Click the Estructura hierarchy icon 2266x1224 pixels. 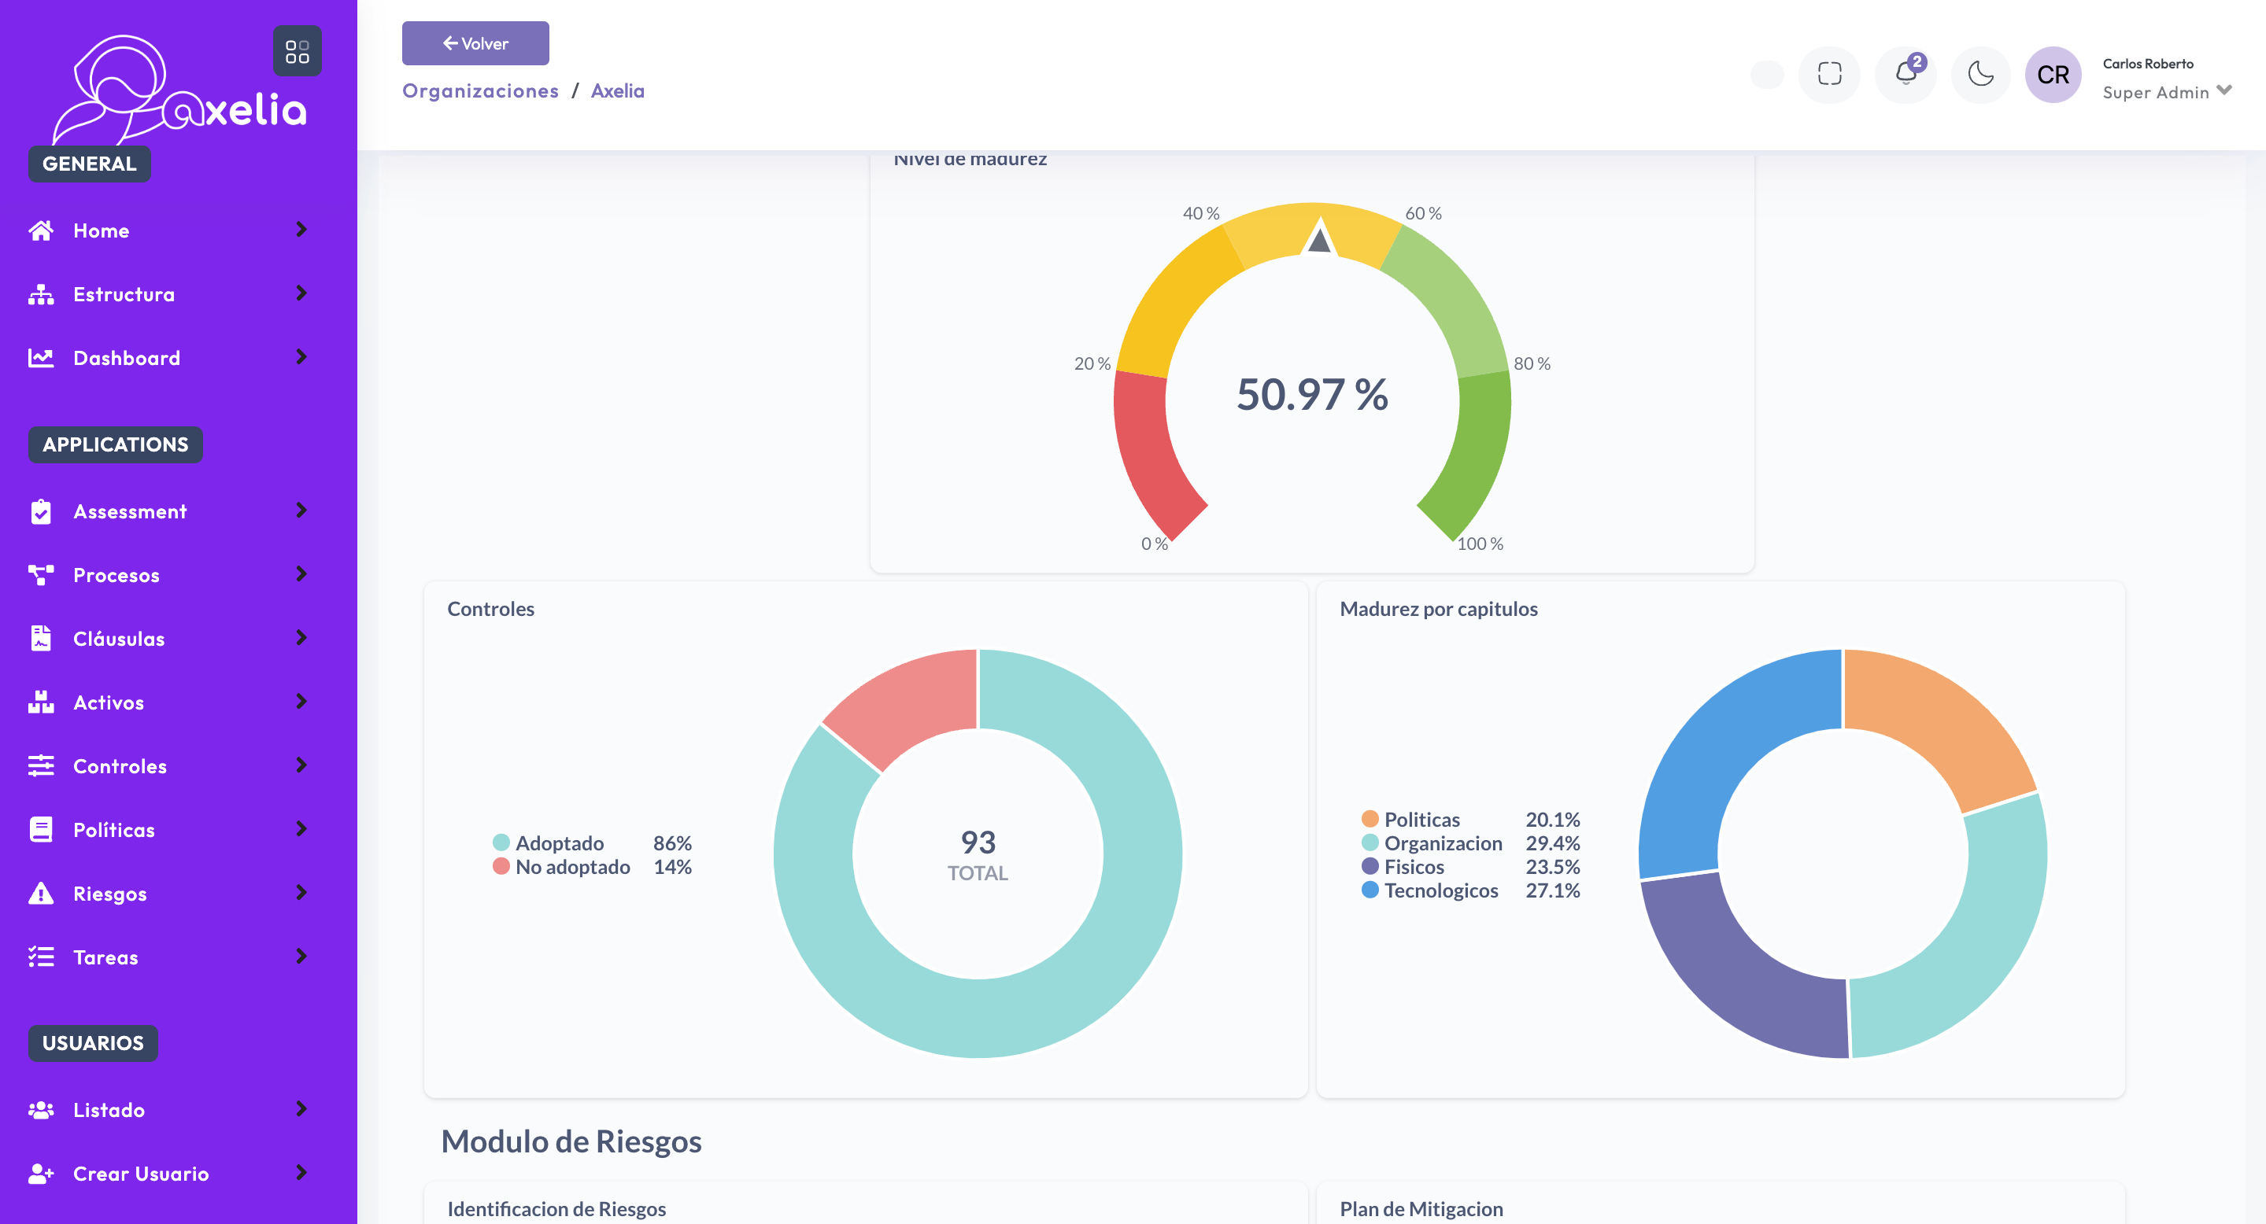[40, 294]
